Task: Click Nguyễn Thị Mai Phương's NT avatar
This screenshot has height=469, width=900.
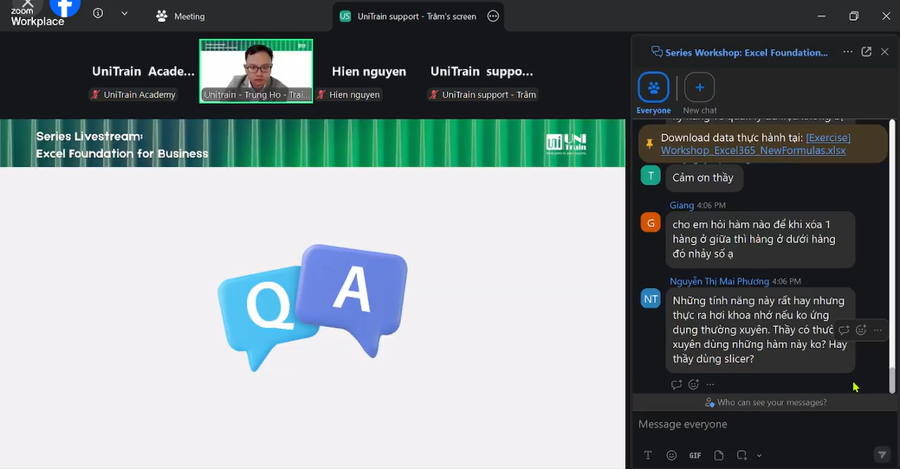Action: pos(651,299)
